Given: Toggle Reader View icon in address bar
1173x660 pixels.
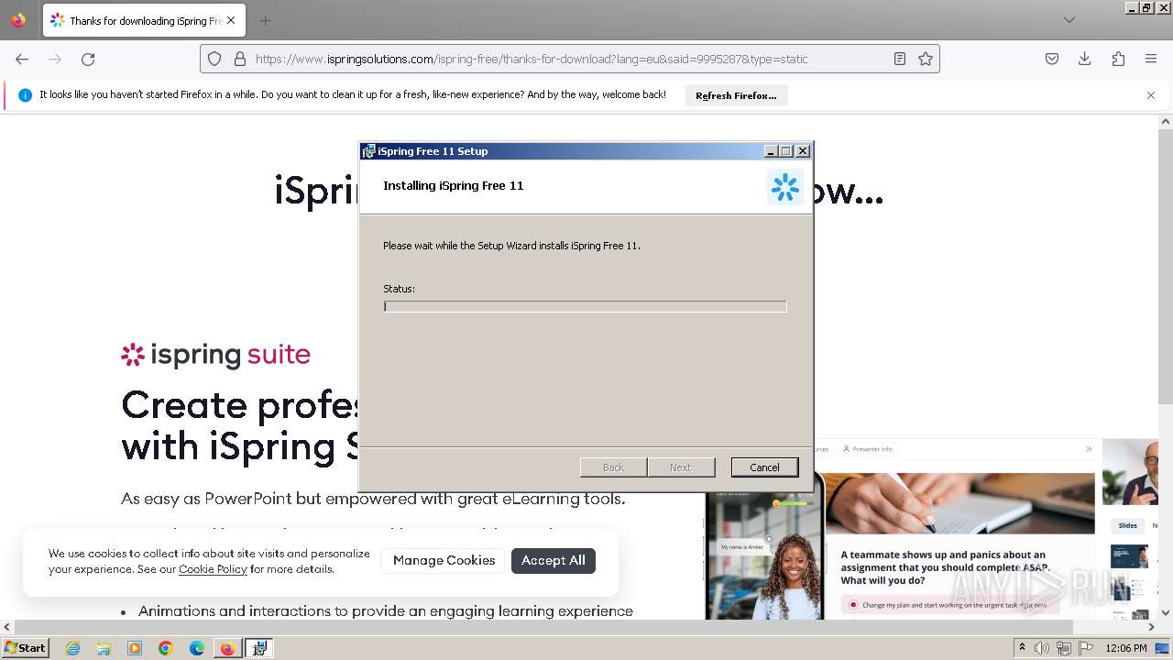Looking at the screenshot, I should coord(900,59).
